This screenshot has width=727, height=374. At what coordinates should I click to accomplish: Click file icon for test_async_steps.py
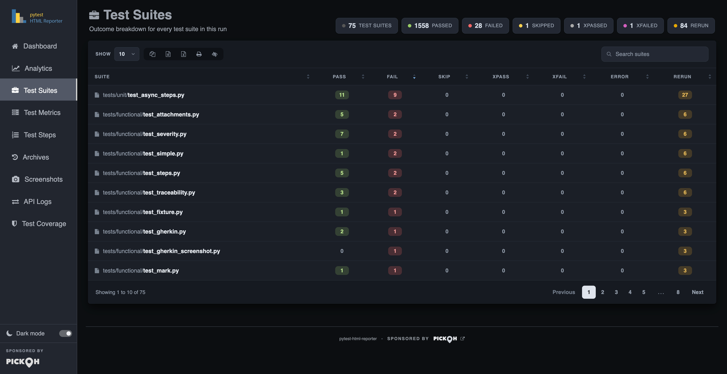click(97, 95)
